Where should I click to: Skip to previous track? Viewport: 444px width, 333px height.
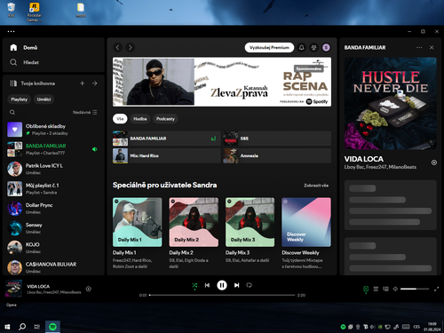(207, 285)
